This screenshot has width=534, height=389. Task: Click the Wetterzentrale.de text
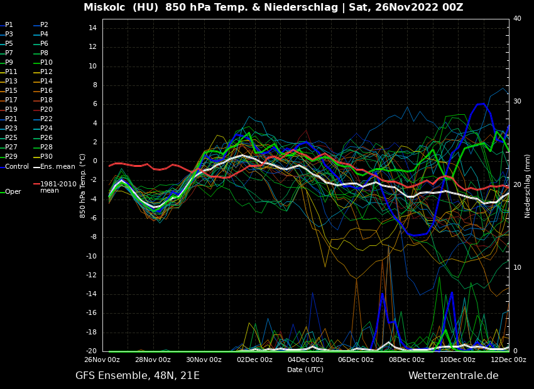453,376
